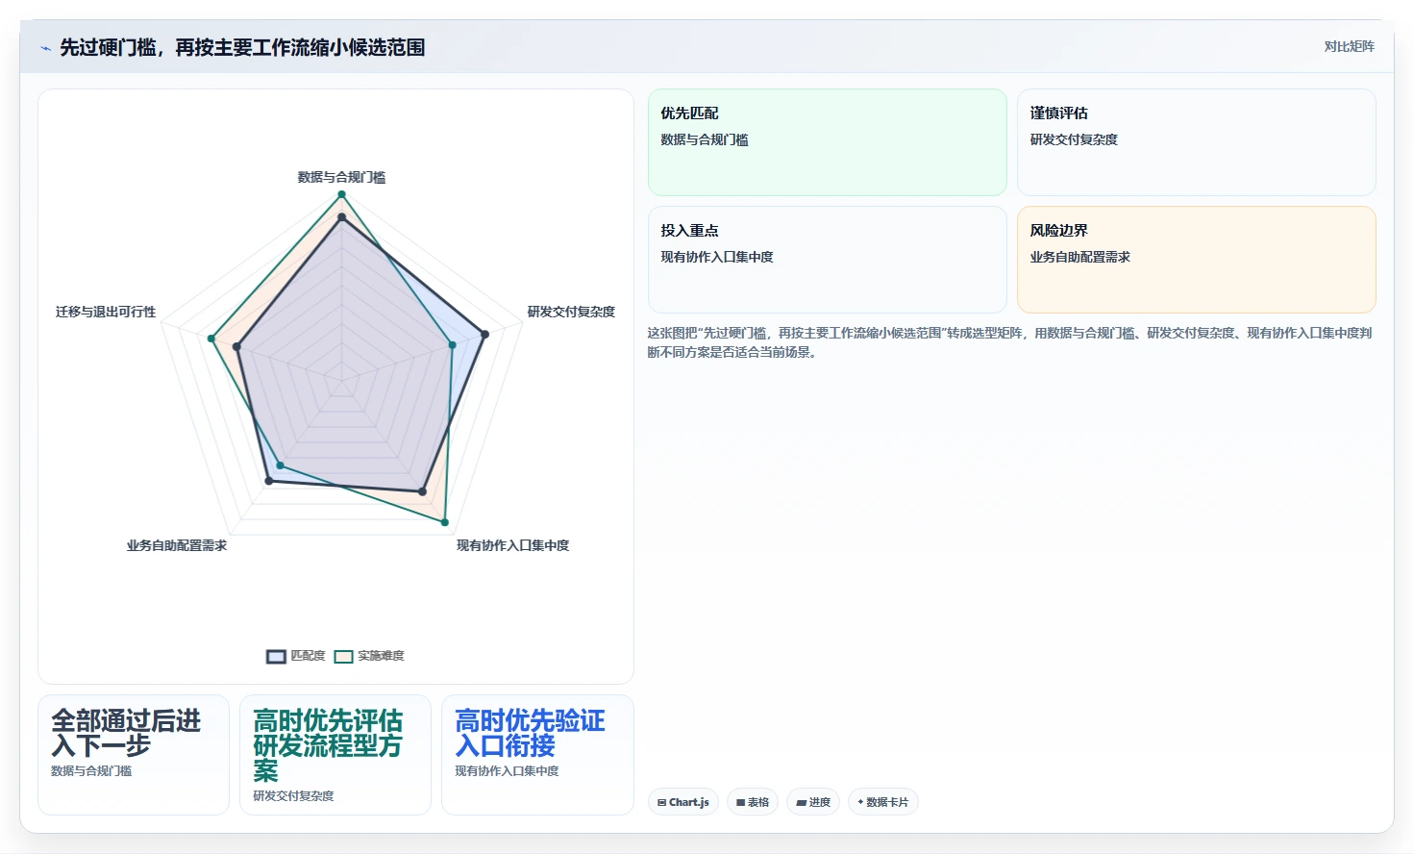Click the 实施难度 legend label
Screen dimensions: 1414x854
click(381, 656)
